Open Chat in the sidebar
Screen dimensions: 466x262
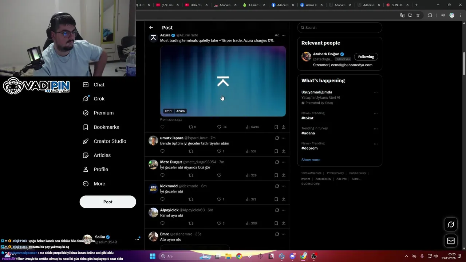click(94, 85)
